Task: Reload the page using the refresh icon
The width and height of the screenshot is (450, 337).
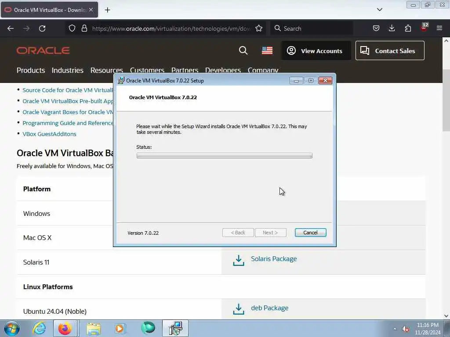Action: tap(42, 29)
